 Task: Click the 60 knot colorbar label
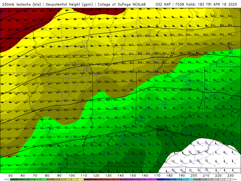point(23,176)
